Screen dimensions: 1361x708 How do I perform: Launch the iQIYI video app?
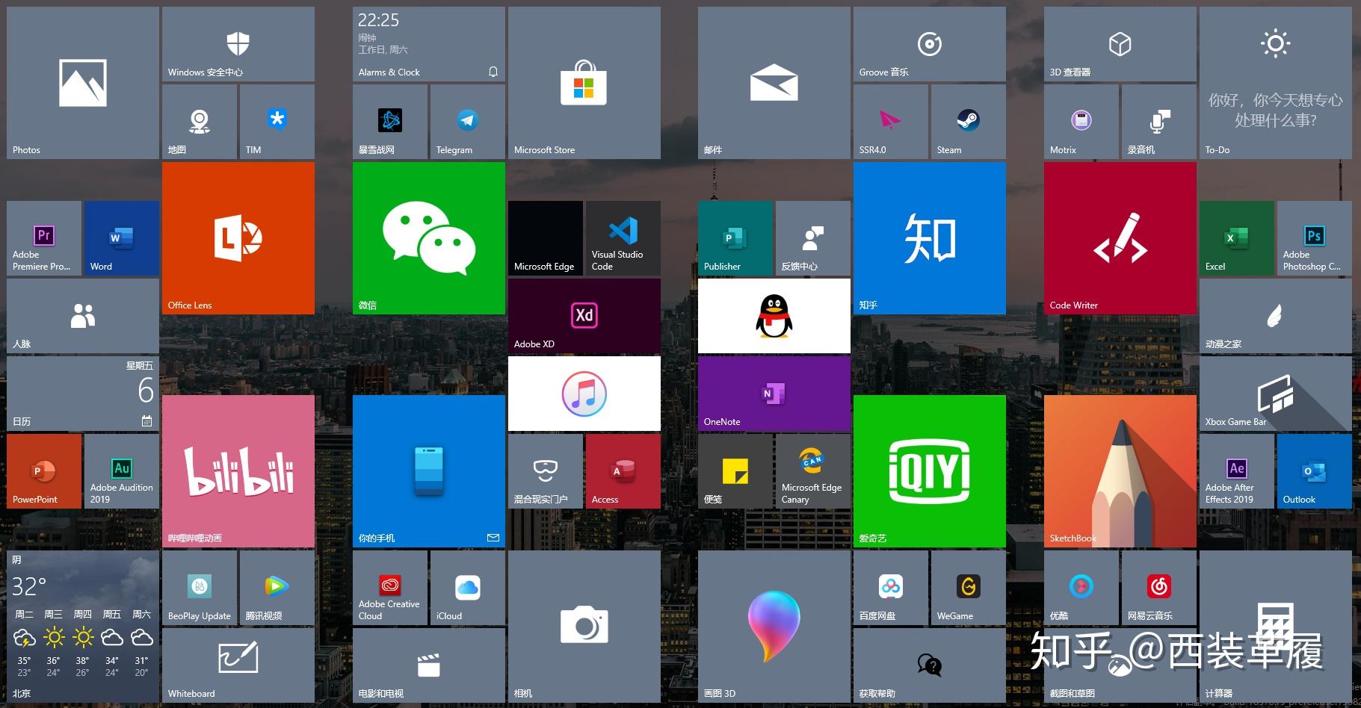(929, 471)
